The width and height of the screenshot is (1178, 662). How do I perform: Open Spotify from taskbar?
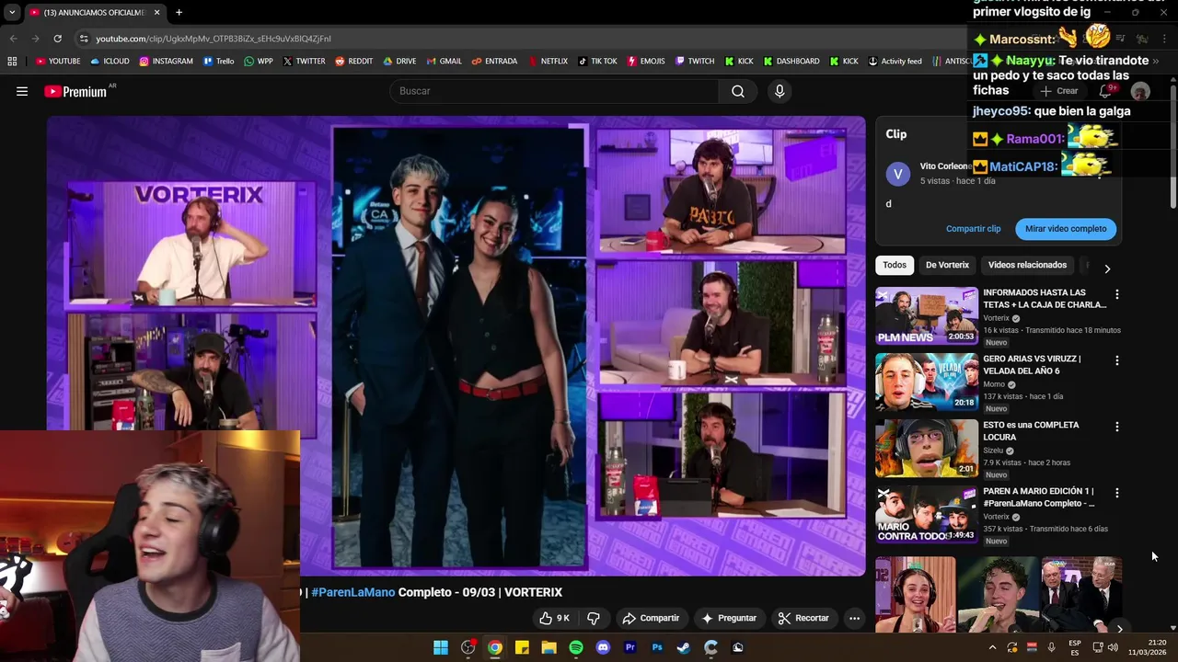pyautogui.click(x=576, y=647)
